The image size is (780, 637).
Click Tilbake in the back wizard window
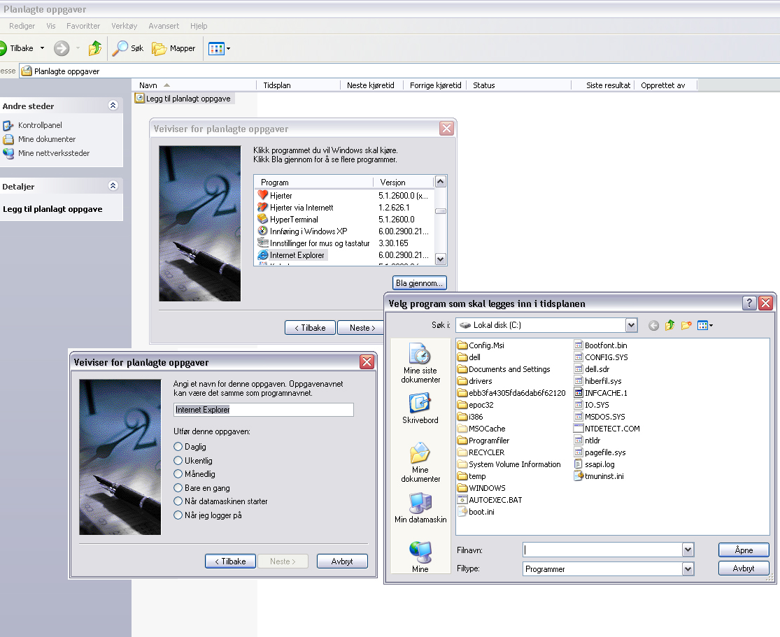pyautogui.click(x=310, y=328)
